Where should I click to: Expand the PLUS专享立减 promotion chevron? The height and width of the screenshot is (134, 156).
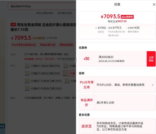(153, 85)
